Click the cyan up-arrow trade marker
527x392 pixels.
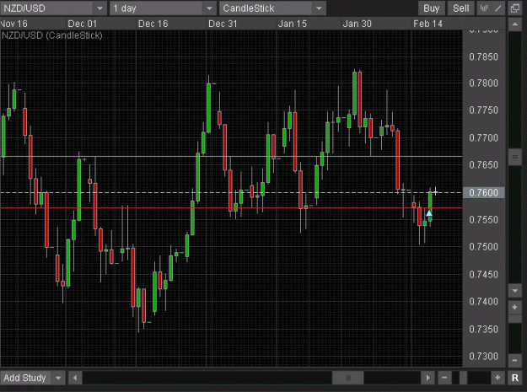pyautogui.click(x=429, y=213)
